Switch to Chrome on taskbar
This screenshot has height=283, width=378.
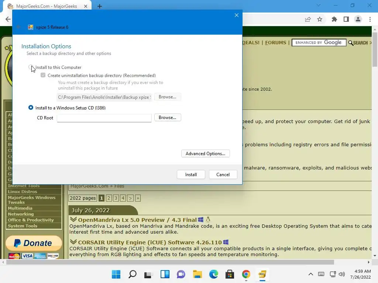pos(246,274)
